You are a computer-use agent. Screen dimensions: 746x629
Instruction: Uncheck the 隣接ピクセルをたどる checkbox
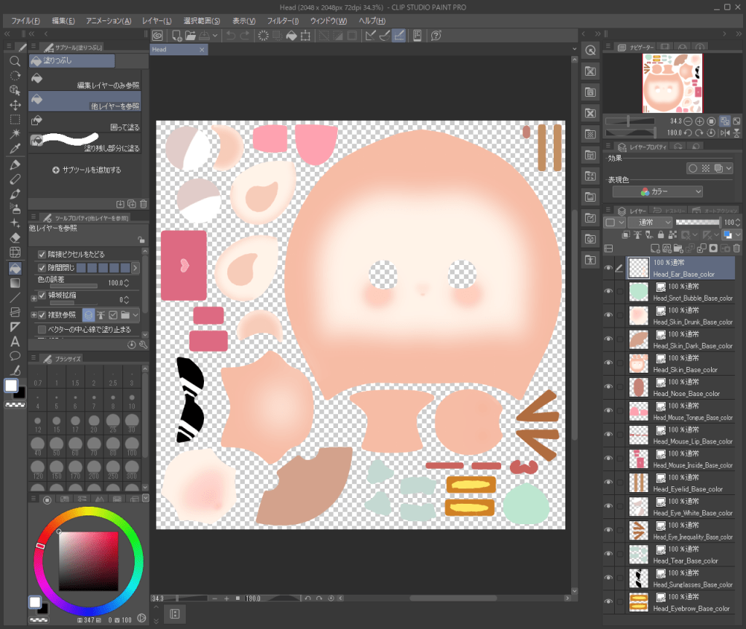[42, 254]
